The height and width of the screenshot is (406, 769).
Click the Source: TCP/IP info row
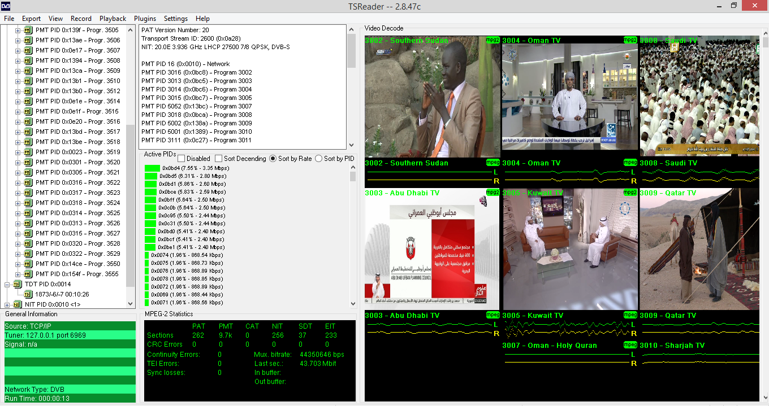coord(70,326)
